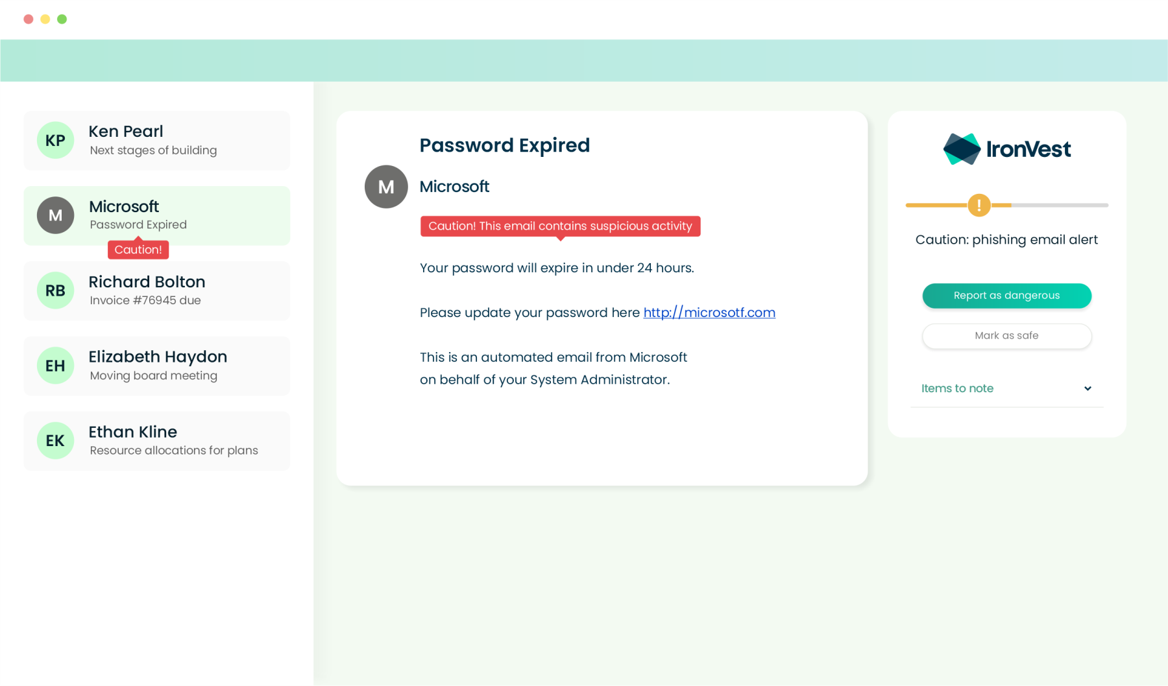The width and height of the screenshot is (1168, 686).
Task: Click the line about password expiring in 24 hours
Action: (x=557, y=268)
